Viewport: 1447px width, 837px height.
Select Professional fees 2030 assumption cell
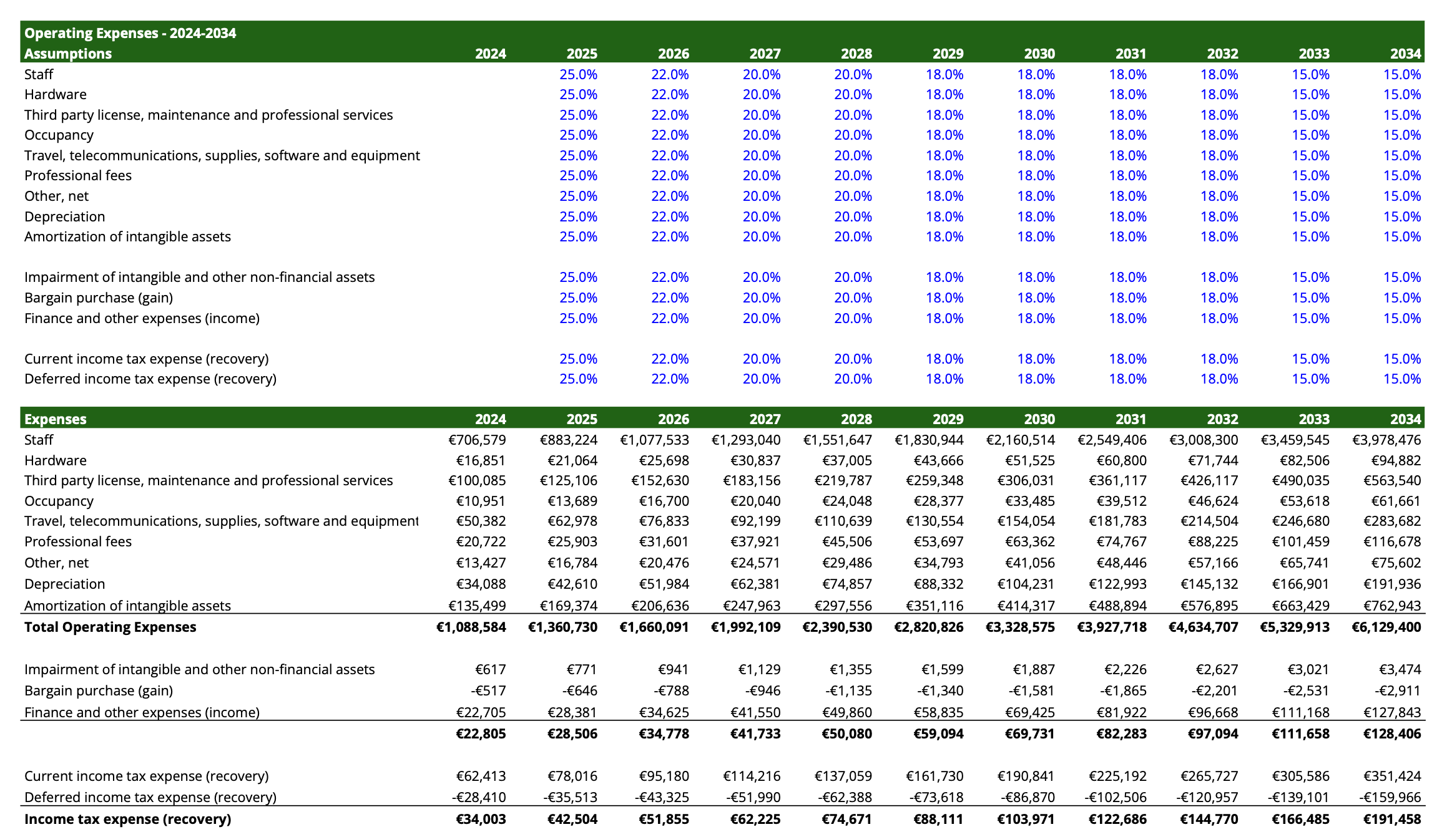tap(1036, 175)
